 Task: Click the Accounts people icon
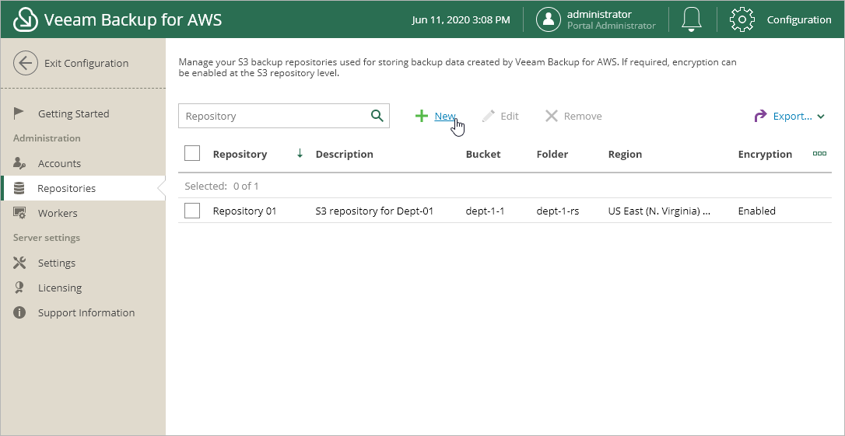tap(19, 163)
